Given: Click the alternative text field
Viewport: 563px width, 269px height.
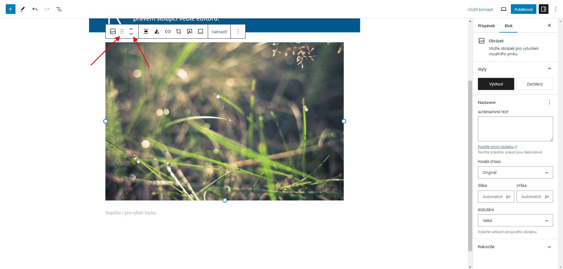Looking at the screenshot, I should tap(515, 129).
